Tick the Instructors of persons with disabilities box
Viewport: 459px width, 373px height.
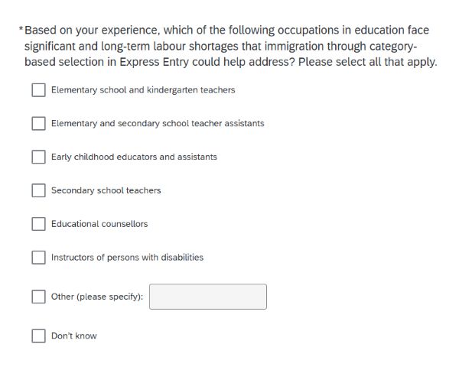tap(39, 258)
